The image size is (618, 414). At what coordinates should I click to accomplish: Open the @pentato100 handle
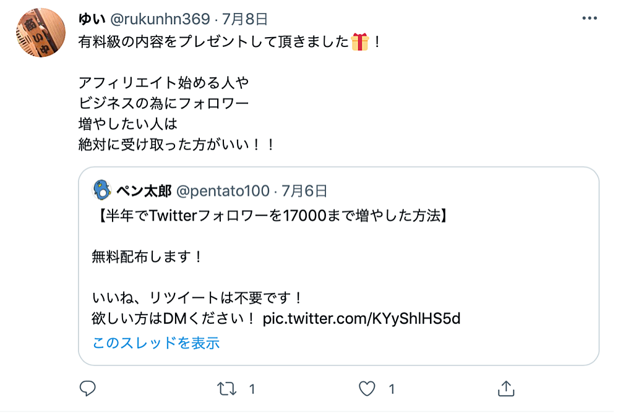point(223,191)
